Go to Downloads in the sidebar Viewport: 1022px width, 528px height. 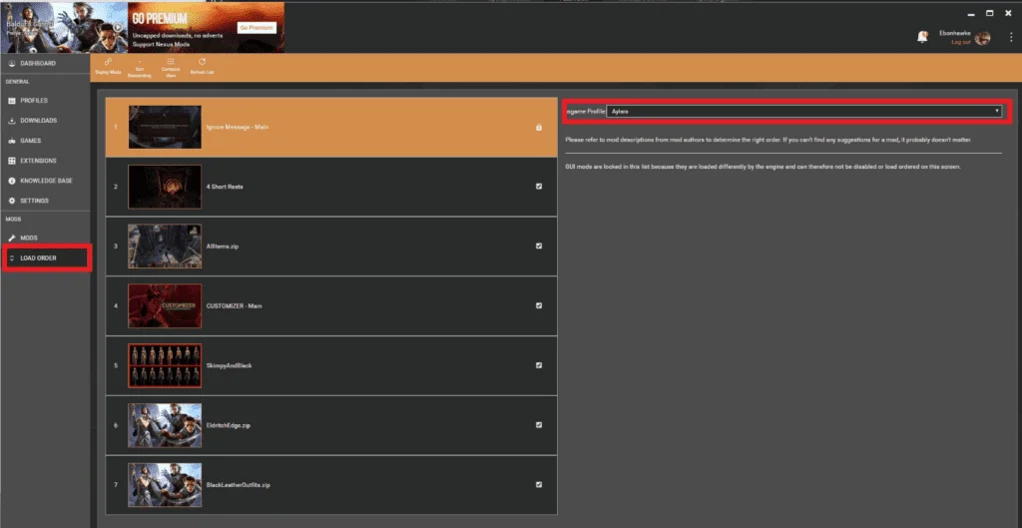38,121
